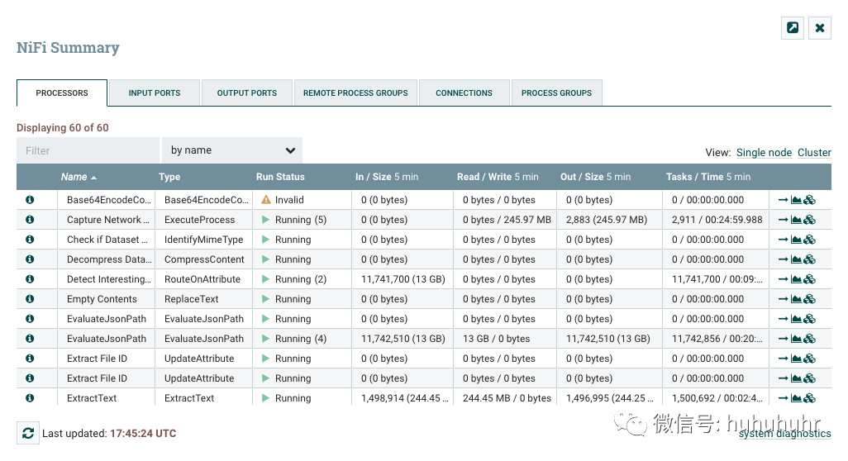The height and width of the screenshot is (461, 848).
Task: Open info for ExtractText processor row
Action: pyautogui.click(x=30, y=397)
